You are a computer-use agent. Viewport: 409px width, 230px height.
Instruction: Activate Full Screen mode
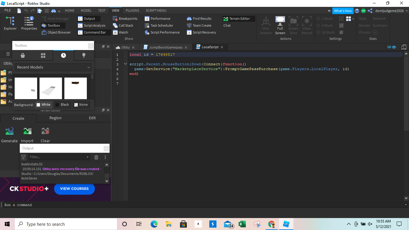pos(280,25)
